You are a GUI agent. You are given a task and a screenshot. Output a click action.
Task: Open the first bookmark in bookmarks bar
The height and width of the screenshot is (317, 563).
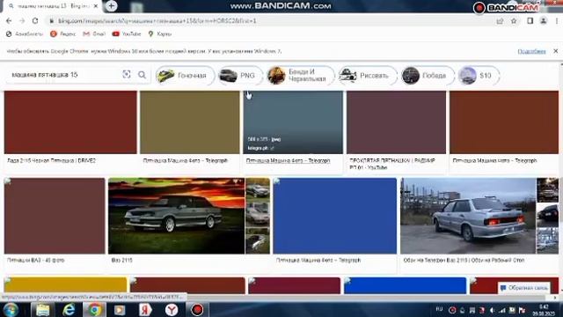[x=25, y=33]
